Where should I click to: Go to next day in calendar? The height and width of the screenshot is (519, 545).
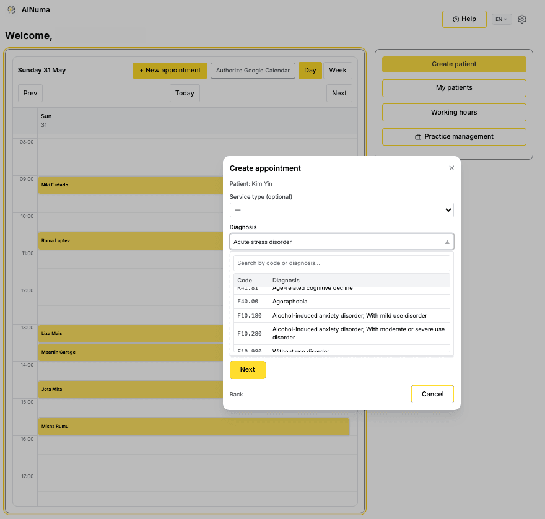point(339,93)
